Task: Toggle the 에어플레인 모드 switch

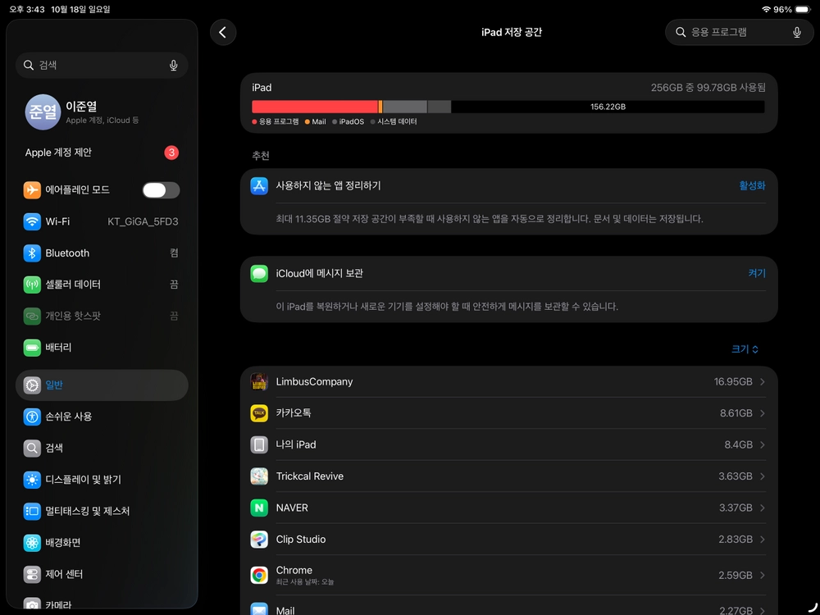Action: pyautogui.click(x=161, y=190)
